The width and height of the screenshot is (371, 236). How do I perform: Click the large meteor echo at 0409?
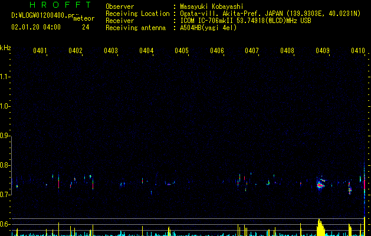(321, 183)
